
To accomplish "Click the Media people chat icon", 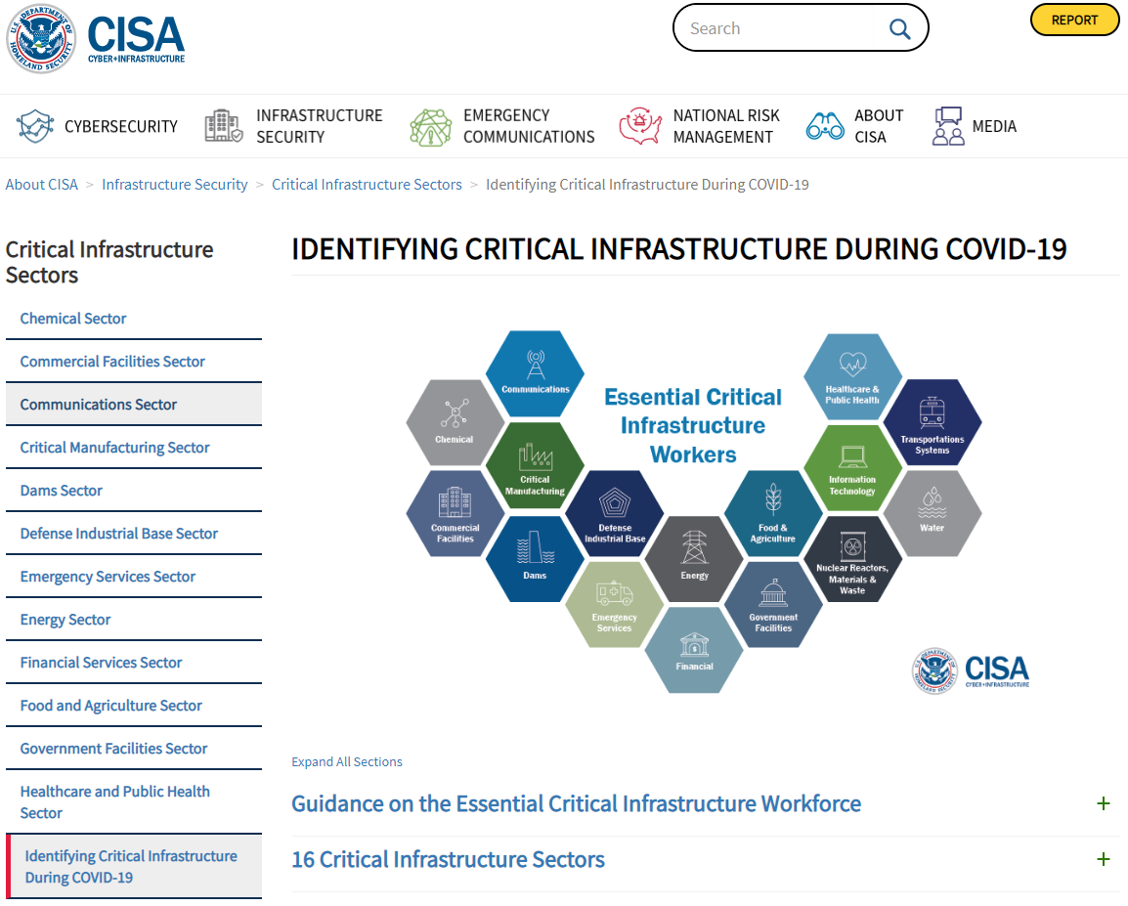I will 948,126.
